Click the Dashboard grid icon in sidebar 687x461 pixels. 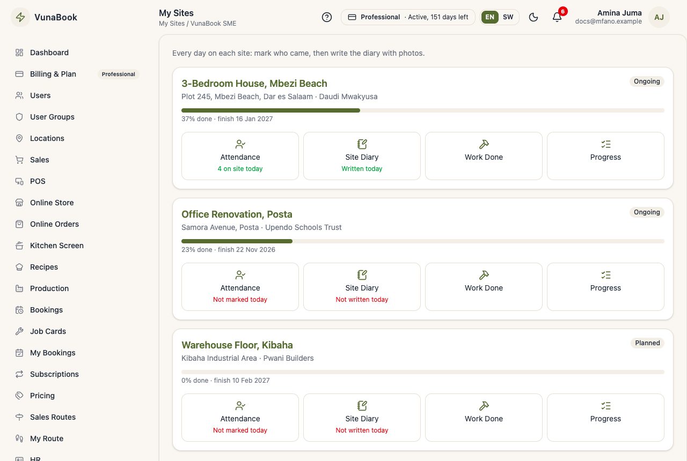coord(19,53)
